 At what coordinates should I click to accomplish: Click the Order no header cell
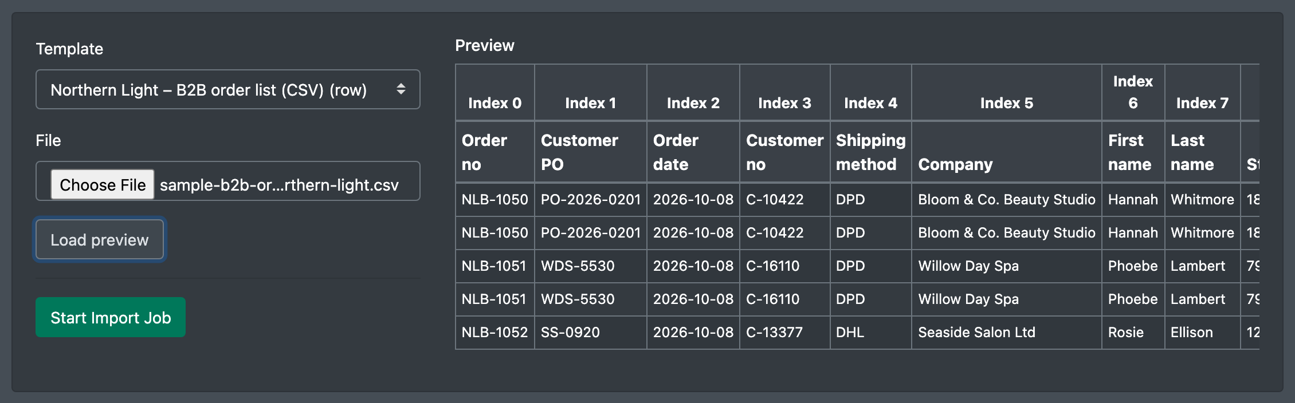pos(495,152)
